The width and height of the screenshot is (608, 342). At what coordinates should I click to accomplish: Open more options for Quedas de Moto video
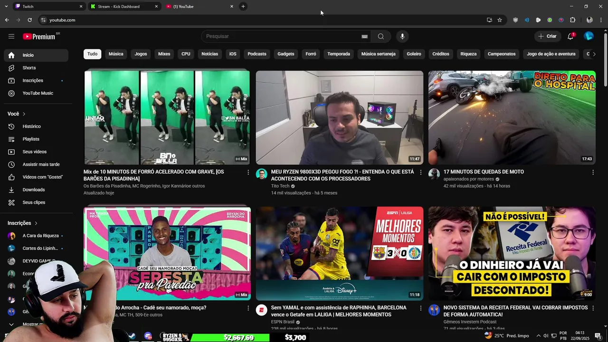tap(593, 172)
